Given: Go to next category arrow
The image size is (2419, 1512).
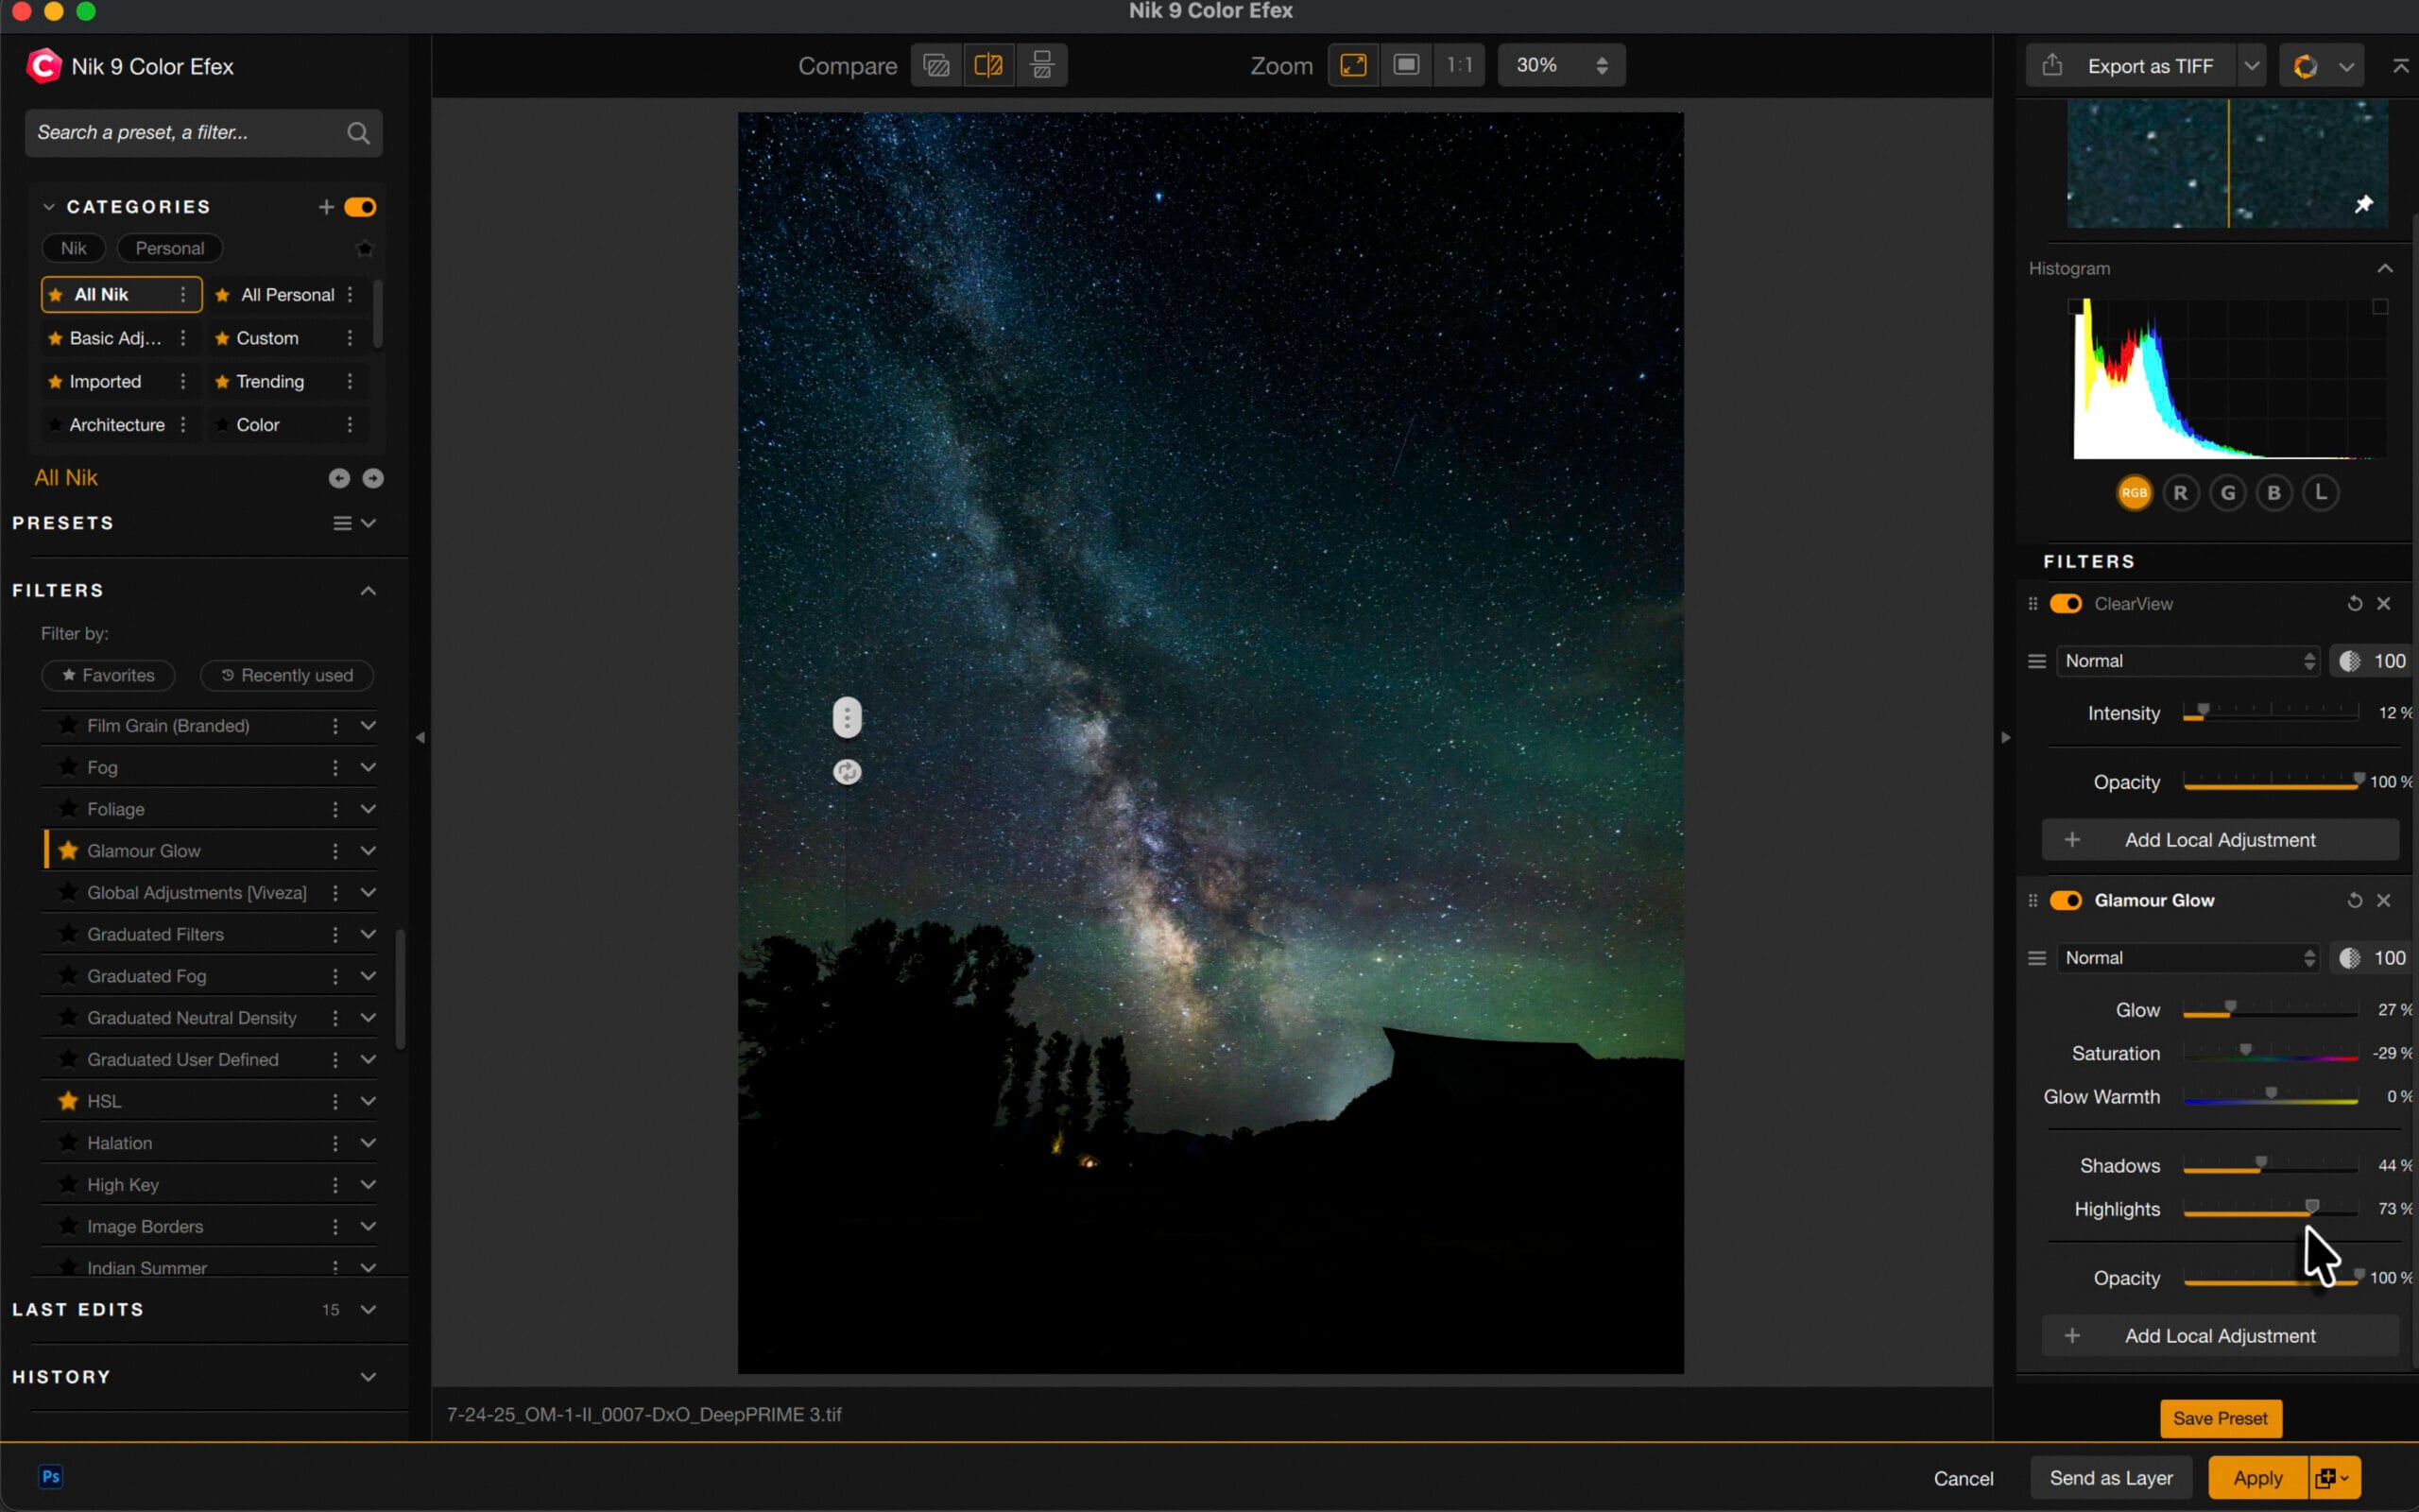Looking at the screenshot, I should pos(373,479).
